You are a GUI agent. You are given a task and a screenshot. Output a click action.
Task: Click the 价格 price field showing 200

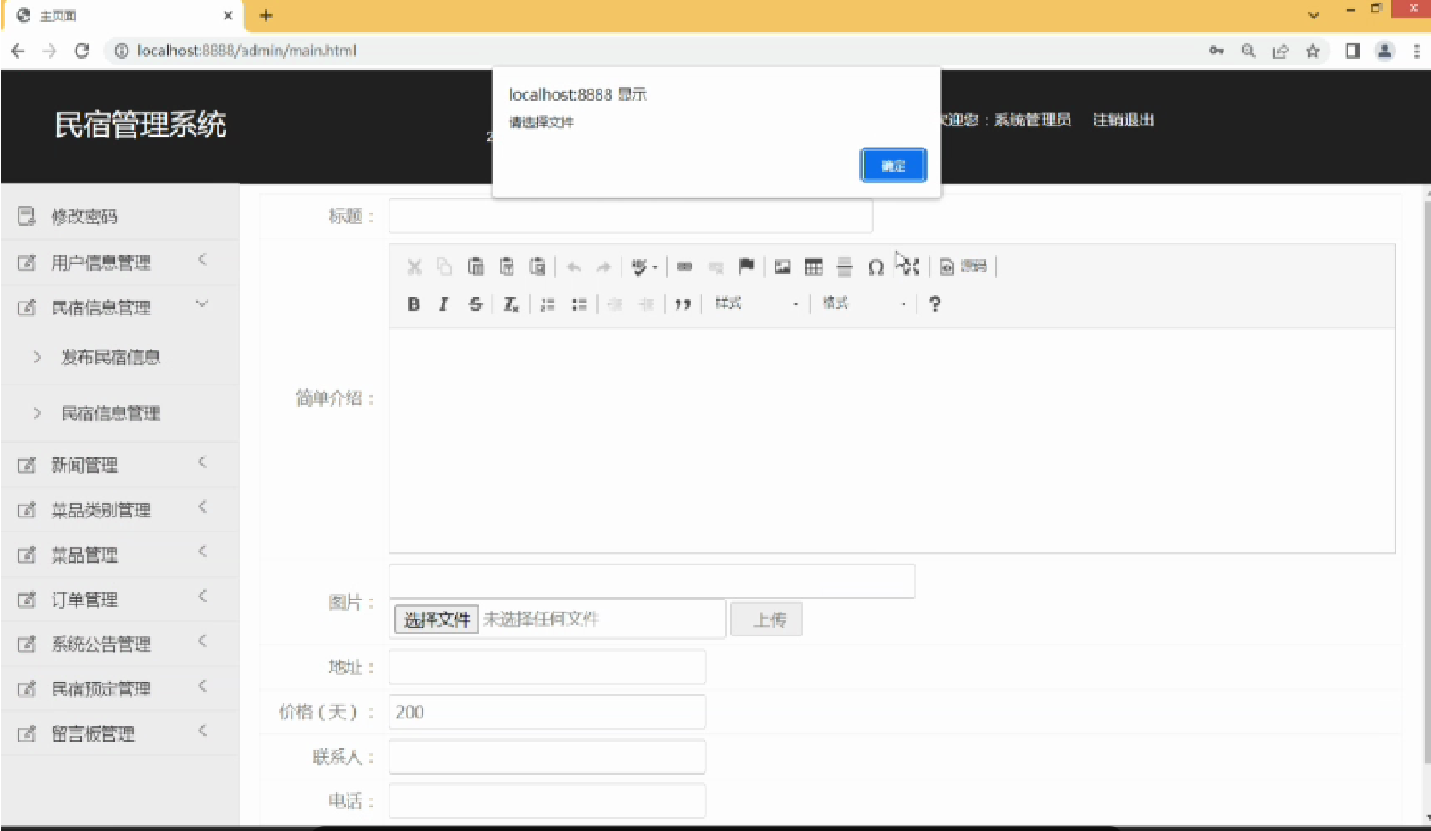coord(548,712)
